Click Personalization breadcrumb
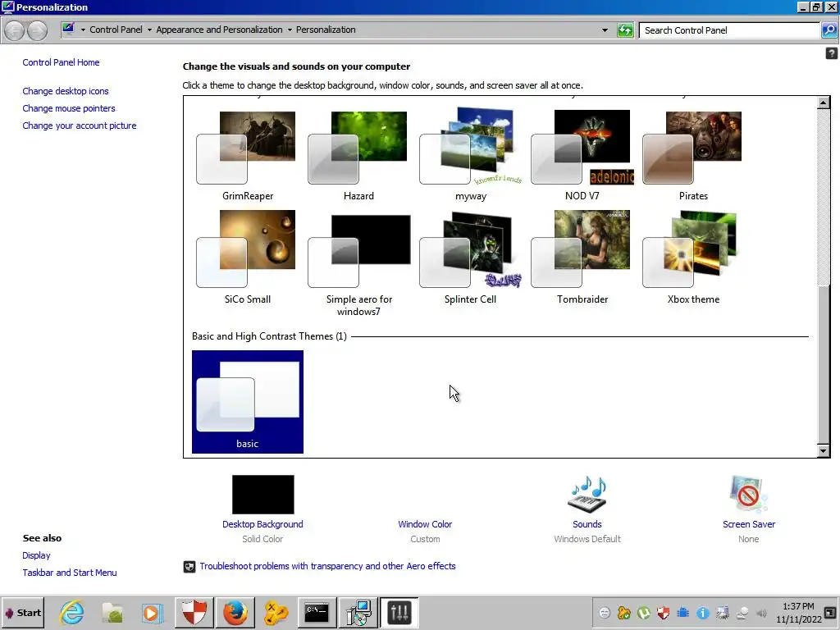840x630 pixels. (x=326, y=30)
